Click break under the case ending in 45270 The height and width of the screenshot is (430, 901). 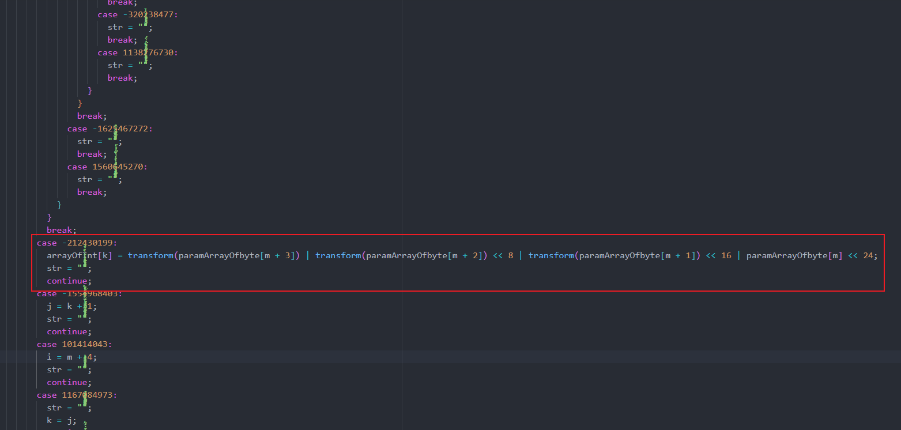(92, 192)
